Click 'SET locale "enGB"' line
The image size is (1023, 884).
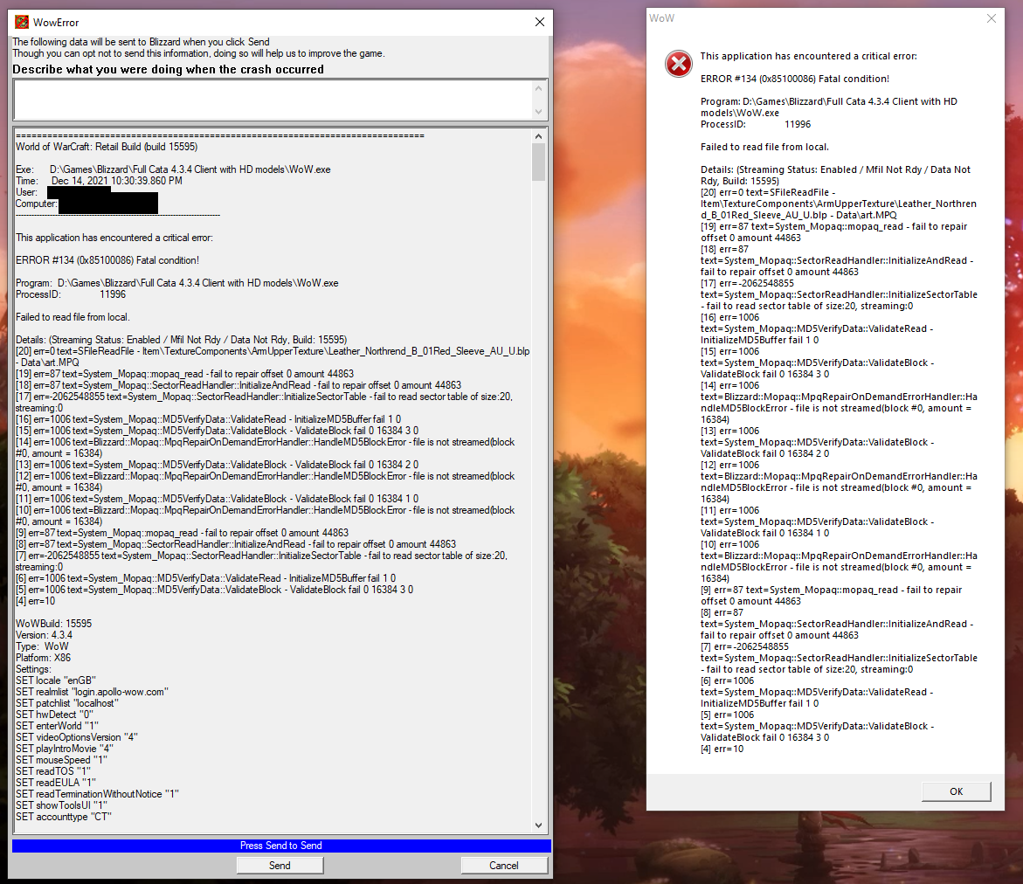pyautogui.click(x=55, y=680)
